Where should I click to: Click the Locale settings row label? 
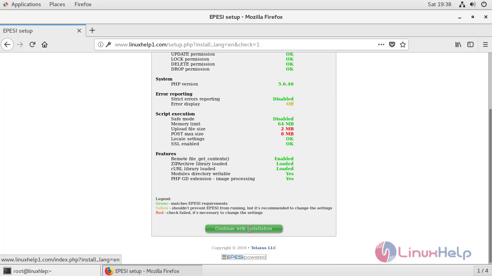pyautogui.click(x=188, y=139)
